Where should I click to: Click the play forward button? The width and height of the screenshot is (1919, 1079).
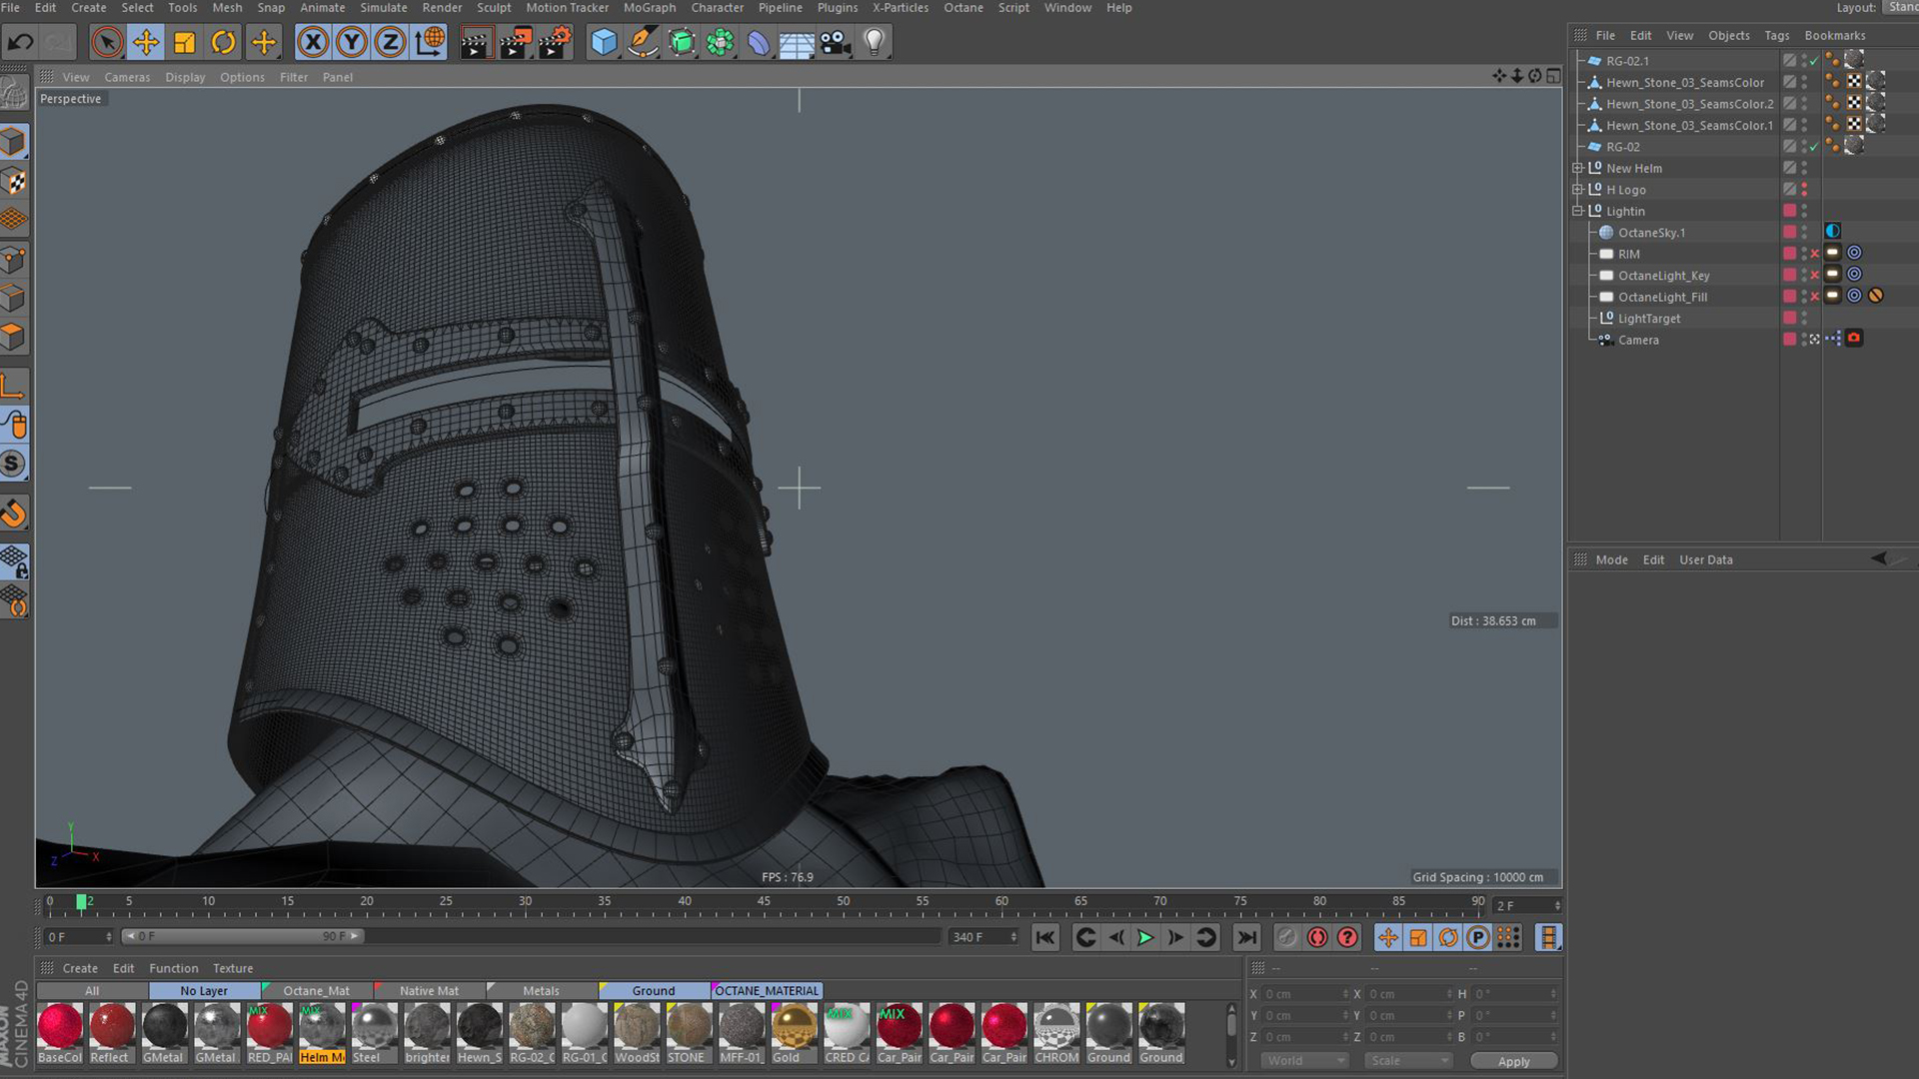pos(1145,937)
